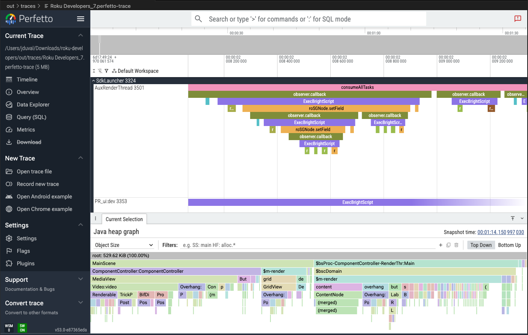Collapse the SdkLauncher 3324 process group
Image resolution: width=528 pixels, height=335 pixels.
pyautogui.click(x=93, y=81)
